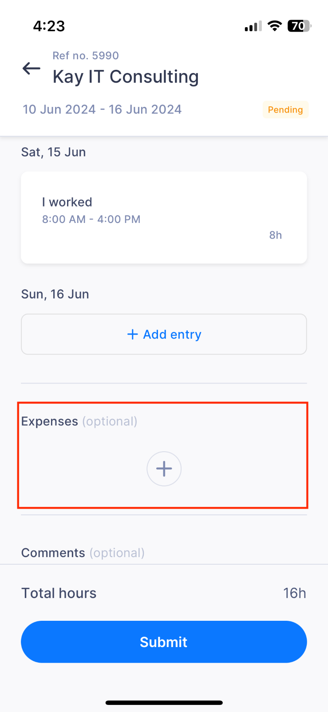Tap the Pending status badge
This screenshot has height=712, width=328.
coord(285,109)
